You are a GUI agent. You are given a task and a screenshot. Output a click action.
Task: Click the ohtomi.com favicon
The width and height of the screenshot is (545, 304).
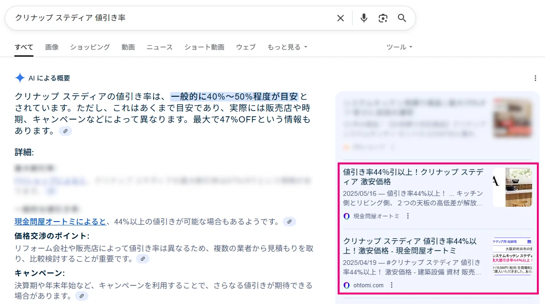pos(346,285)
